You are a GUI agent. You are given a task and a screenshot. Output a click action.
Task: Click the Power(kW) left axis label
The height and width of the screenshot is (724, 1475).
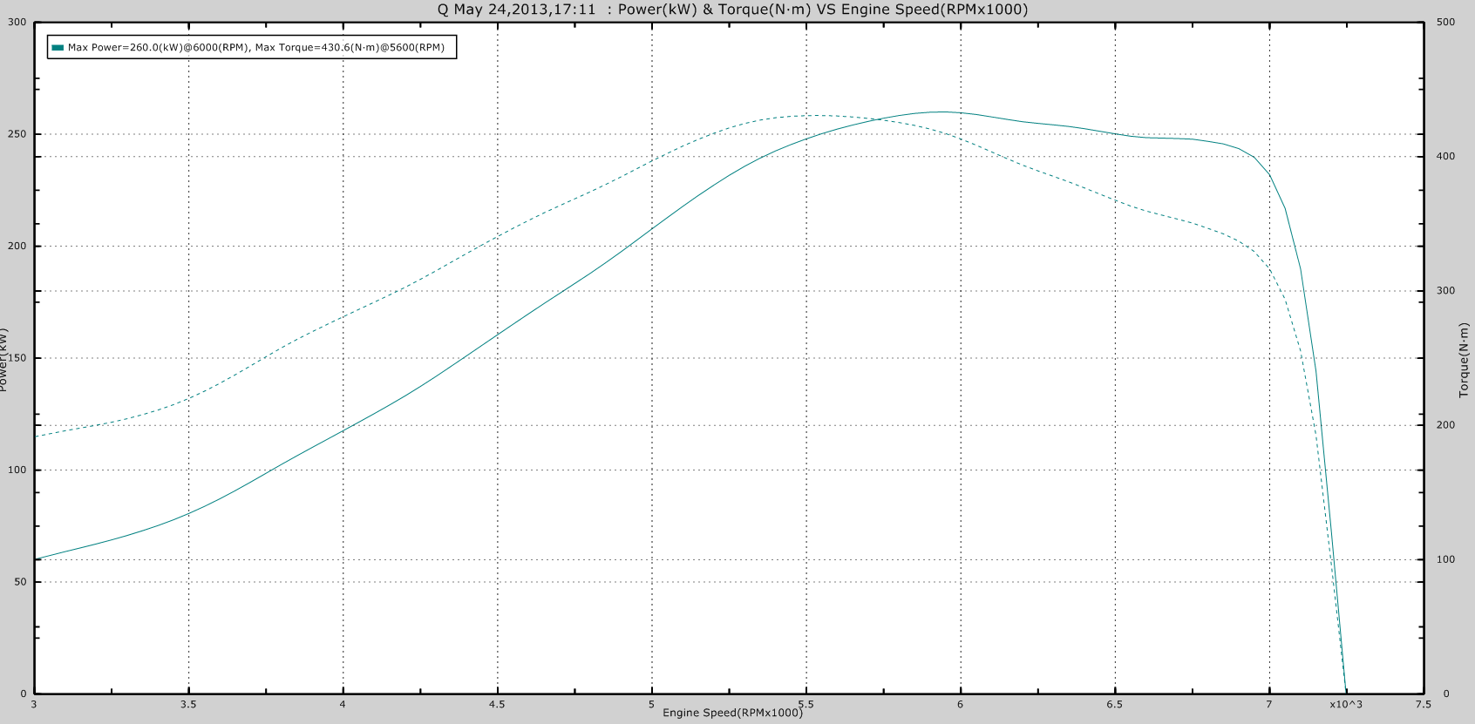coord(4,360)
